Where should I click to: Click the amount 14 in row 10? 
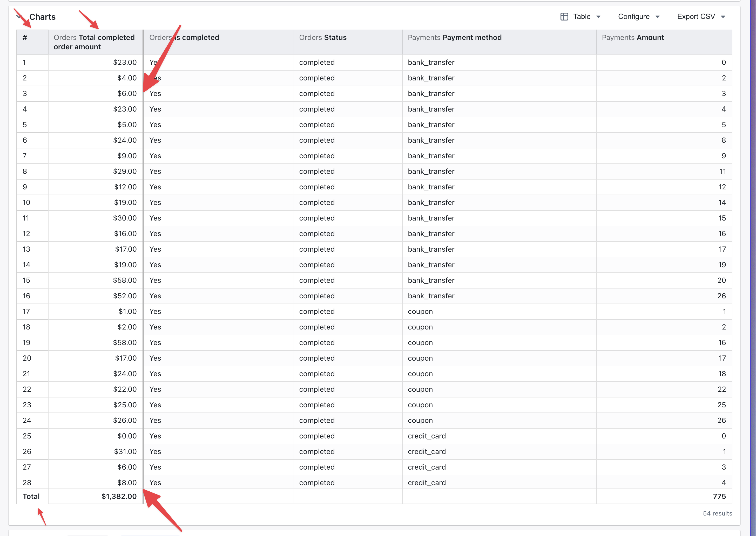[x=722, y=202]
